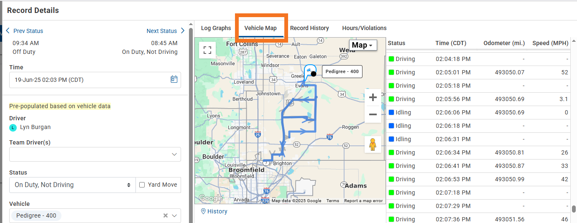Click Report a map error link

tap(363, 201)
